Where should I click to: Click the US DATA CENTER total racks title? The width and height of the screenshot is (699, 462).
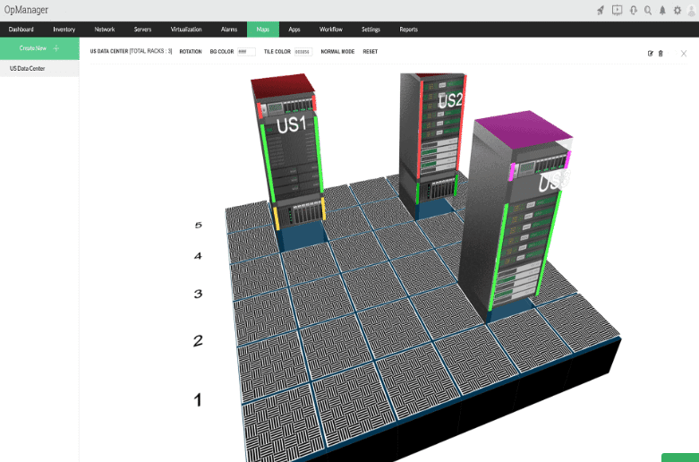(131, 51)
